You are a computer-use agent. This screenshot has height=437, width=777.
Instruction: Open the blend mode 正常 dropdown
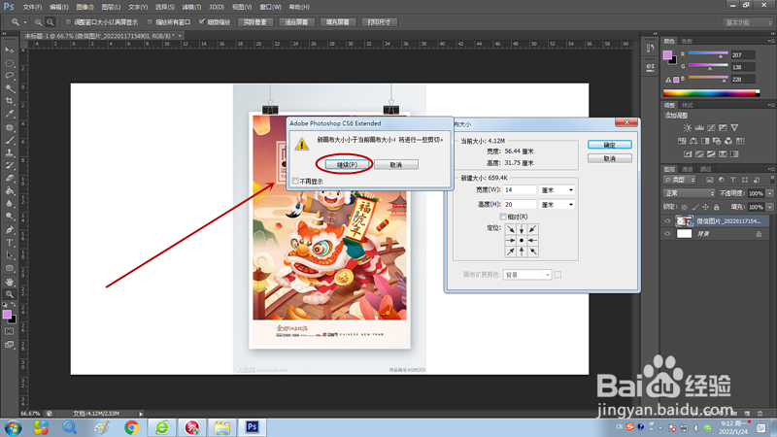689,193
